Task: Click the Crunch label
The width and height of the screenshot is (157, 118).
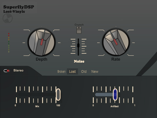Action: (79, 25)
